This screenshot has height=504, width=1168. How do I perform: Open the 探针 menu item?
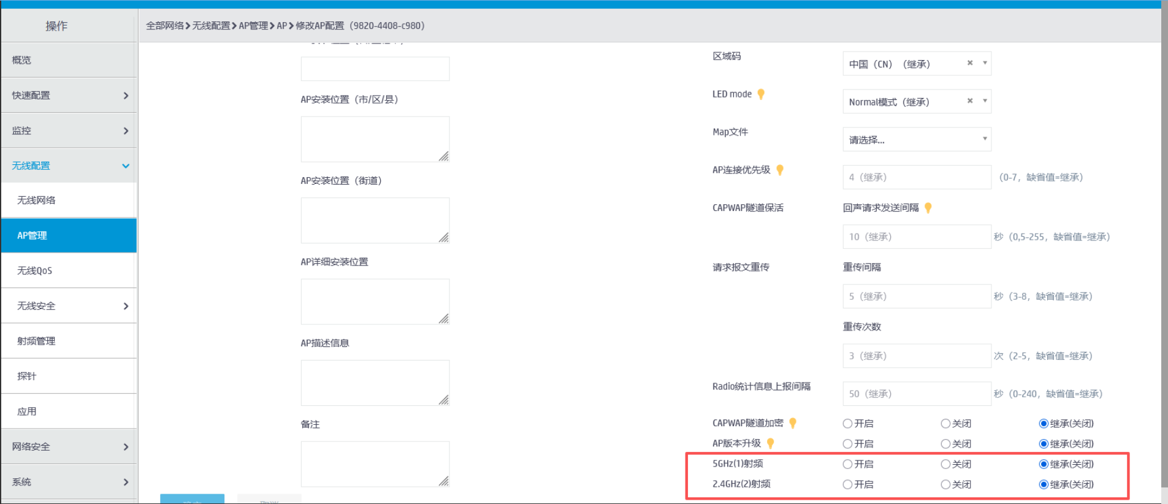(69, 376)
